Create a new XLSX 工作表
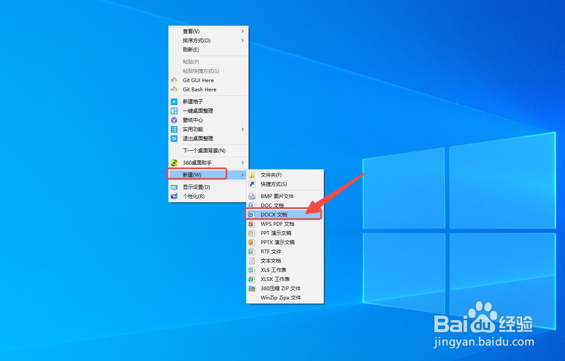565x361 pixels. (285, 279)
